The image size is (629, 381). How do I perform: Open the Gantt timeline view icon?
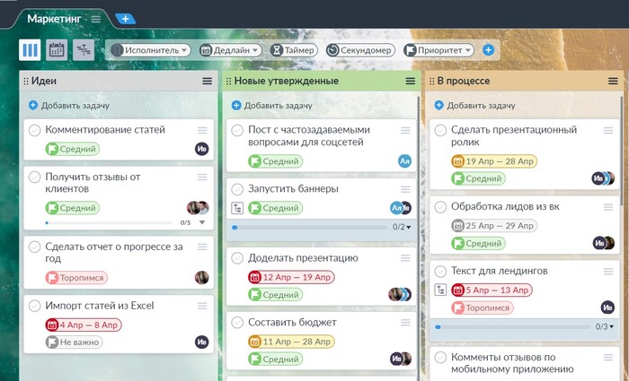point(84,50)
